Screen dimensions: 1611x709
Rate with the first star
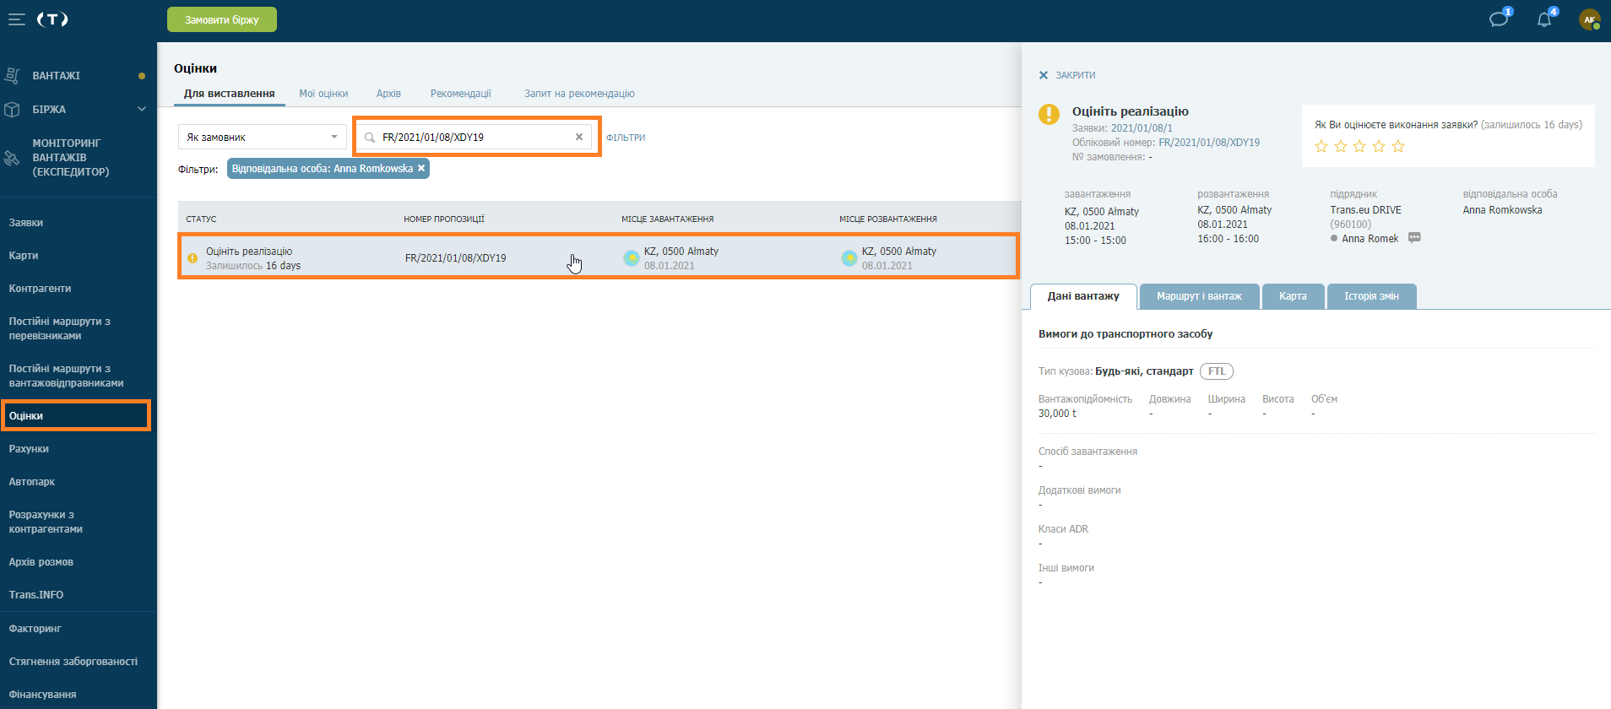pyautogui.click(x=1321, y=147)
